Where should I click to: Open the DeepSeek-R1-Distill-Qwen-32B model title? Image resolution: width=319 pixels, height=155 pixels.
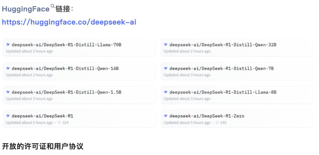(x=223, y=45)
